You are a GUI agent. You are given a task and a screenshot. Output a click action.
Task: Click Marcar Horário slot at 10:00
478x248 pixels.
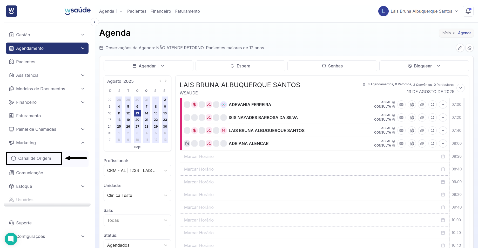(314, 220)
